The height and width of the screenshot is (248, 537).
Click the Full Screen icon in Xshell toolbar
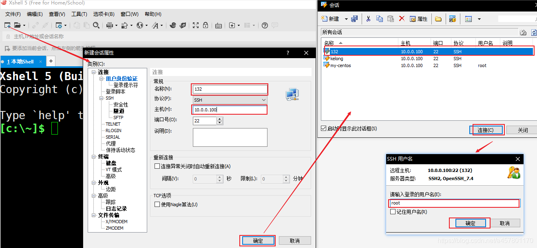pyautogui.click(x=196, y=25)
